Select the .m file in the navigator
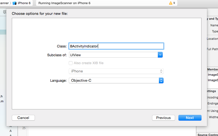The width and height of the screenshot is (218, 136). pyautogui.click(x=2, y=101)
